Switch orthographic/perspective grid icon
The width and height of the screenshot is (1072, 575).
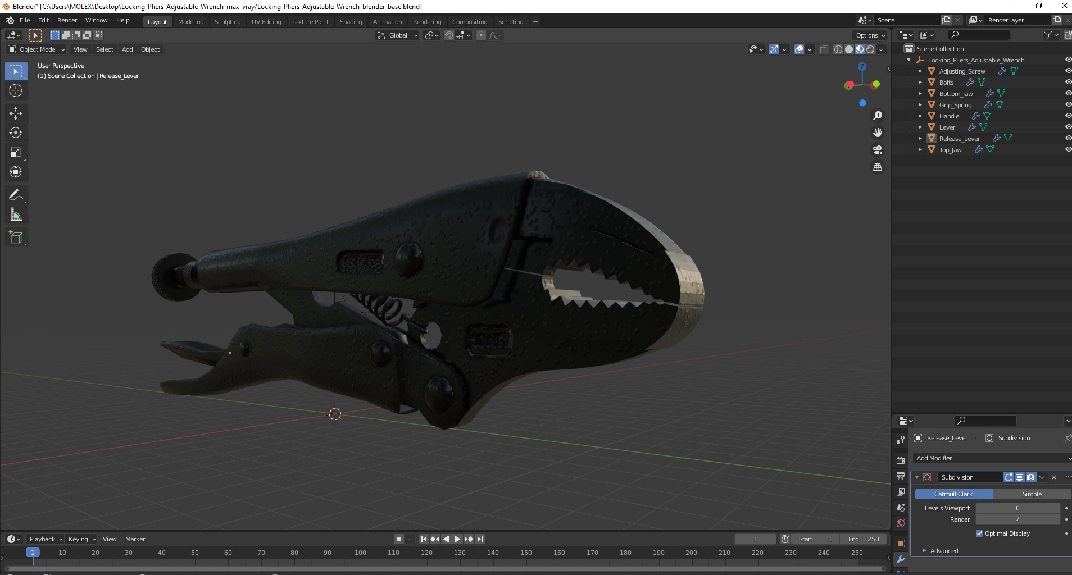pyautogui.click(x=877, y=167)
